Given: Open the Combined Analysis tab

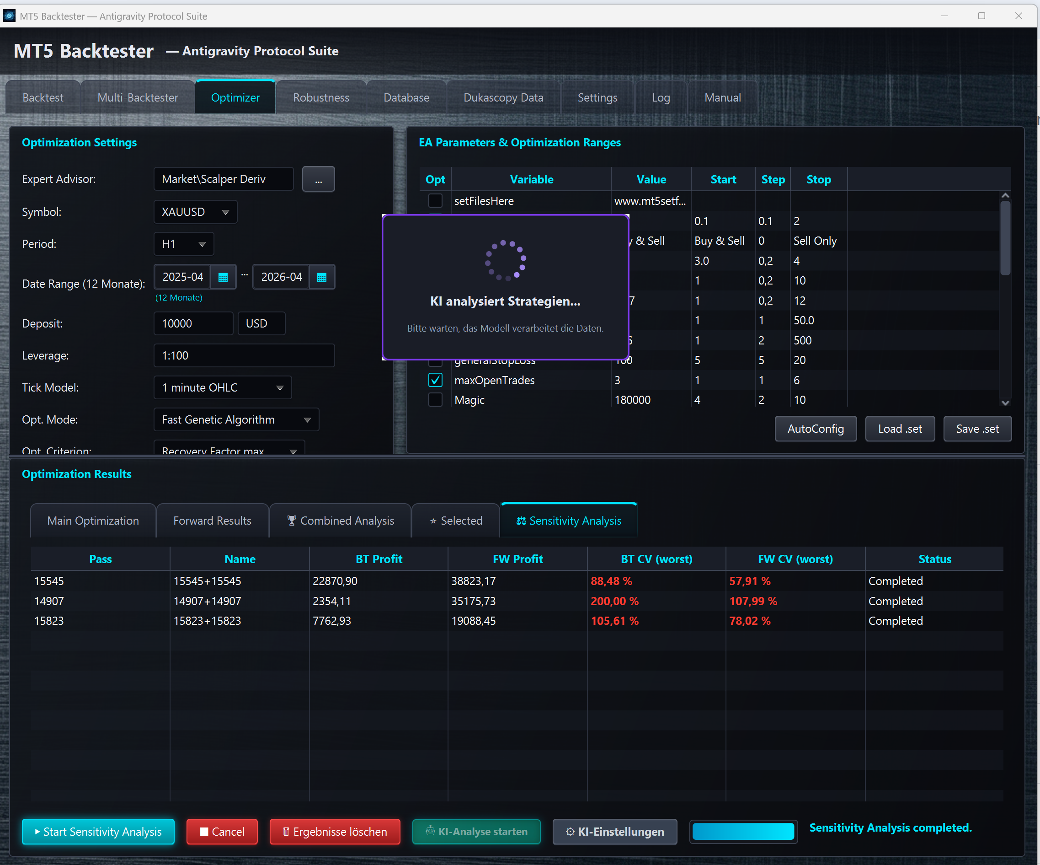Looking at the screenshot, I should (x=340, y=521).
